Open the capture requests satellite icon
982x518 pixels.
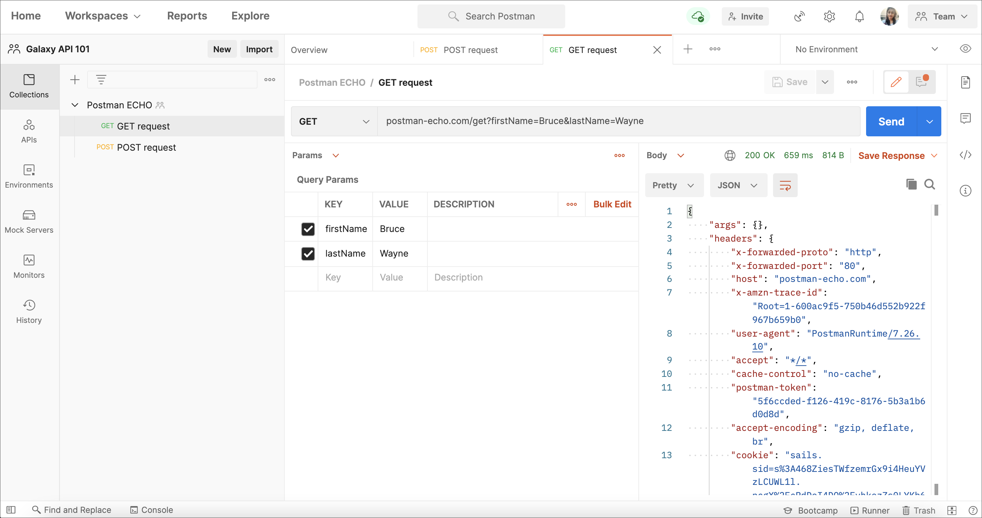pyautogui.click(x=799, y=16)
